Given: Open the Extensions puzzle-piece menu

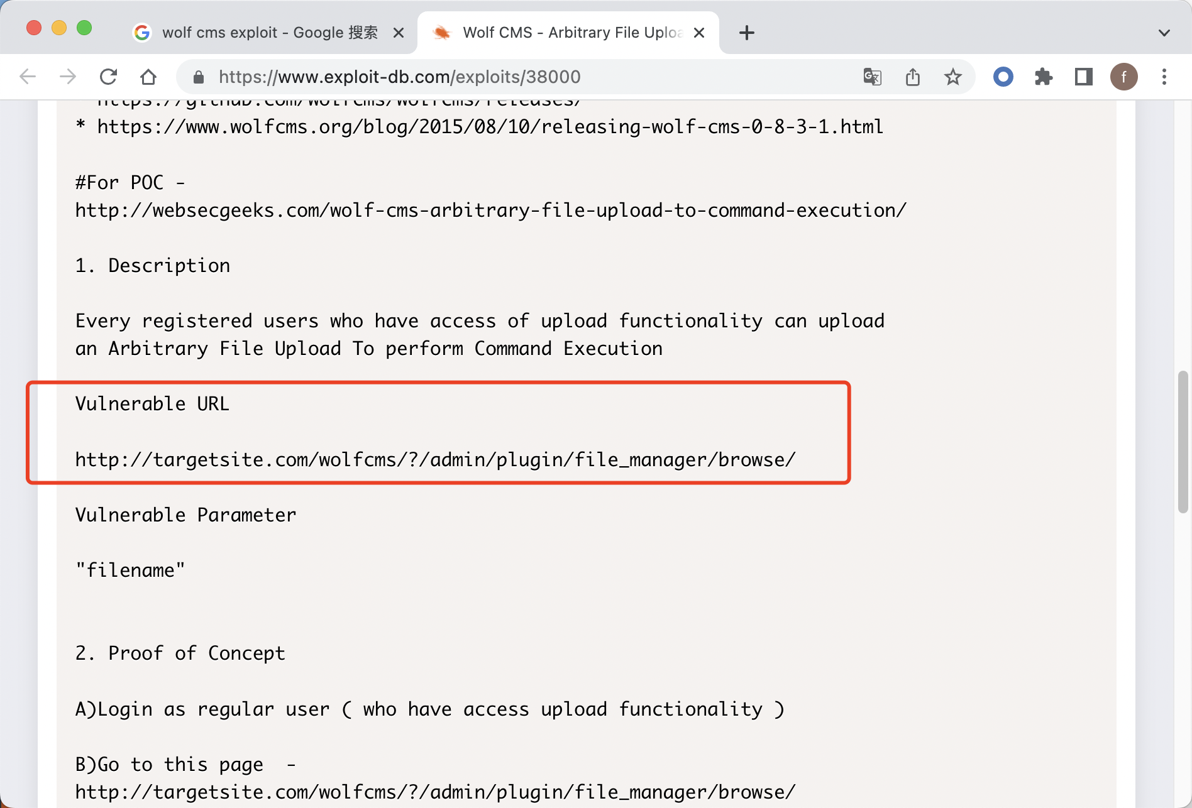Looking at the screenshot, I should [x=1044, y=77].
